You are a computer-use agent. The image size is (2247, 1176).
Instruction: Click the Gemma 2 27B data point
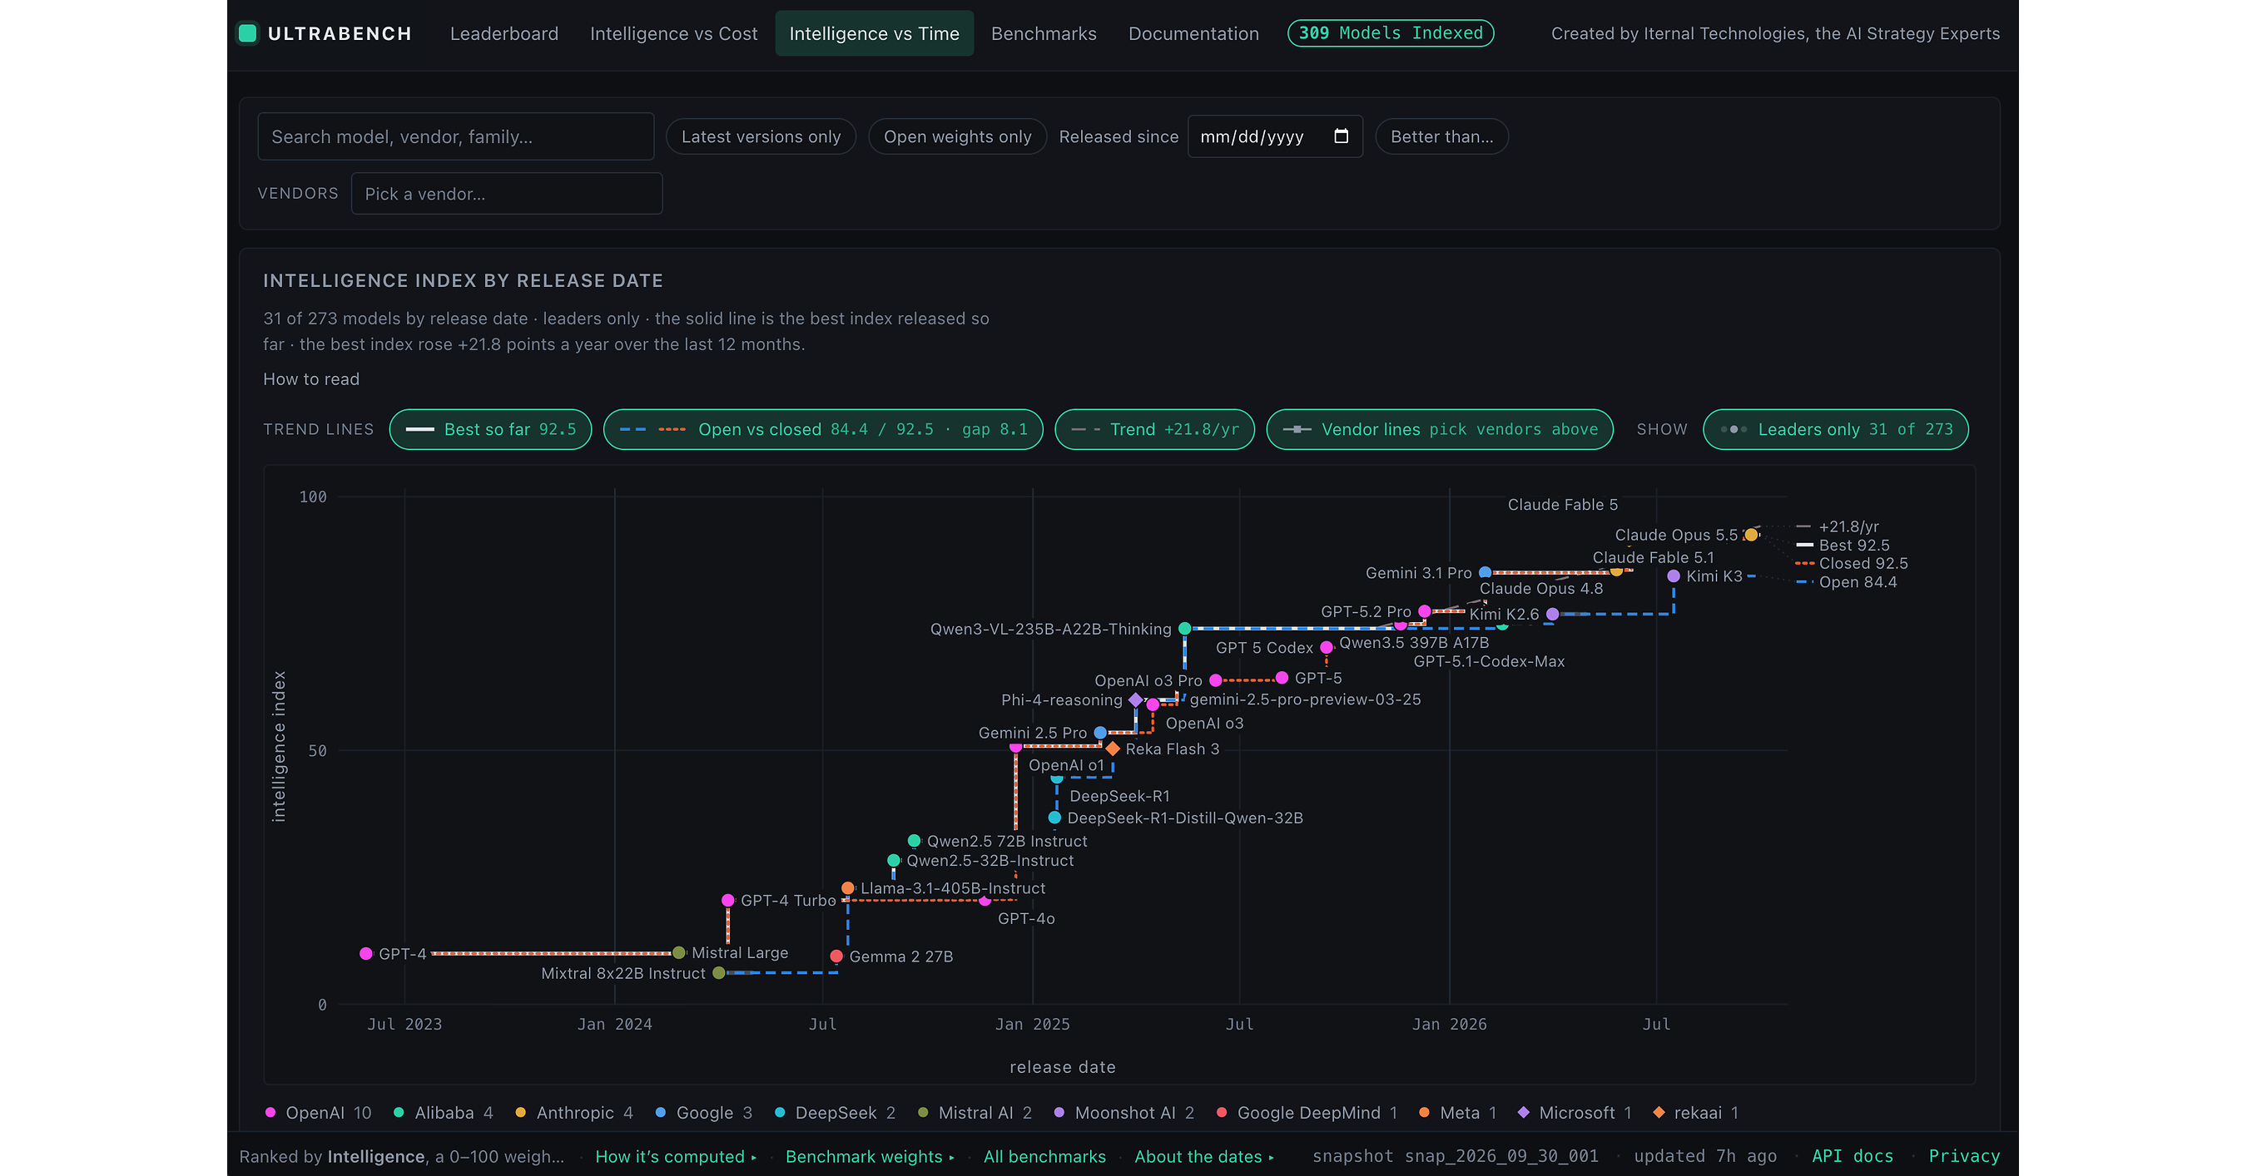[836, 956]
